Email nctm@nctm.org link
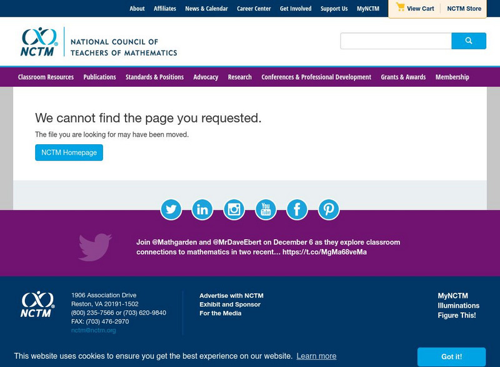The height and width of the screenshot is (367, 500). pyautogui.click(x=93, y=330)
